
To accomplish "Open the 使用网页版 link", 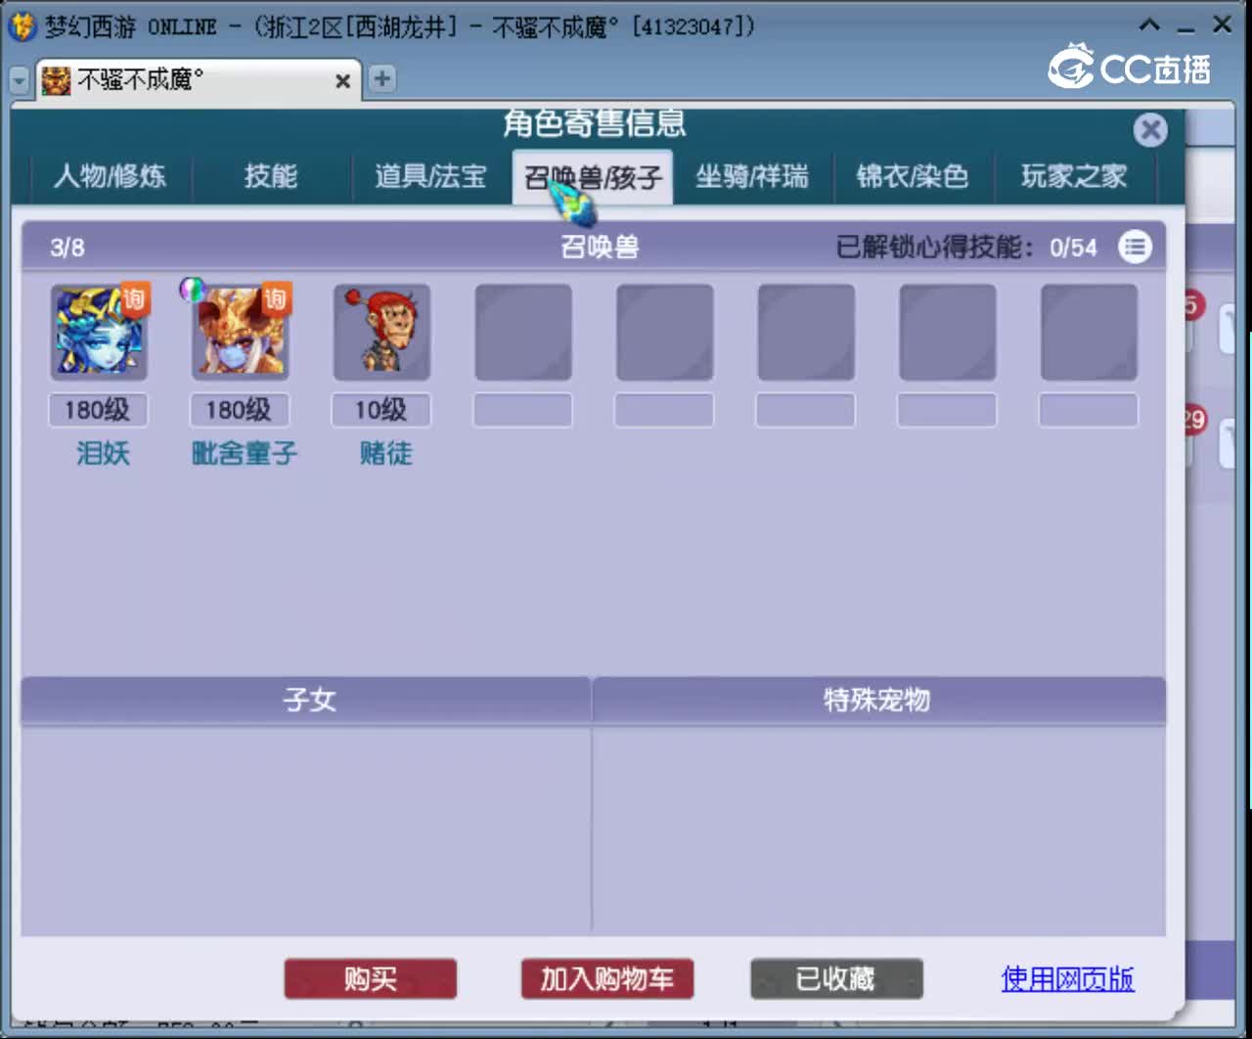I will click(x=1067, y=978).
